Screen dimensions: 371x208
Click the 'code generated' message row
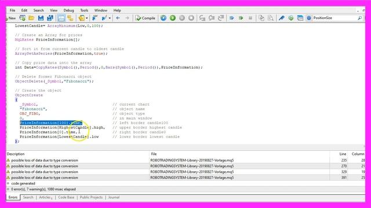click(185, 184)
